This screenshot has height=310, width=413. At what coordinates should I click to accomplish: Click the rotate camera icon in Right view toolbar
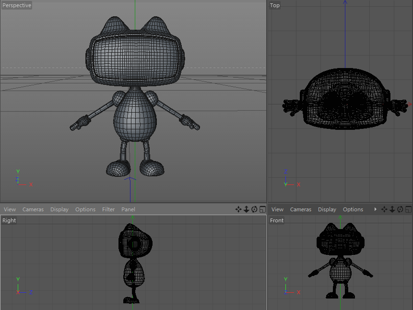(x=254, y=209)
